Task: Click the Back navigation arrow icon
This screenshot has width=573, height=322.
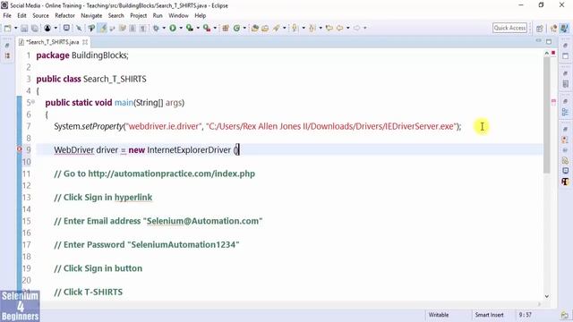Action: (340, 28)
